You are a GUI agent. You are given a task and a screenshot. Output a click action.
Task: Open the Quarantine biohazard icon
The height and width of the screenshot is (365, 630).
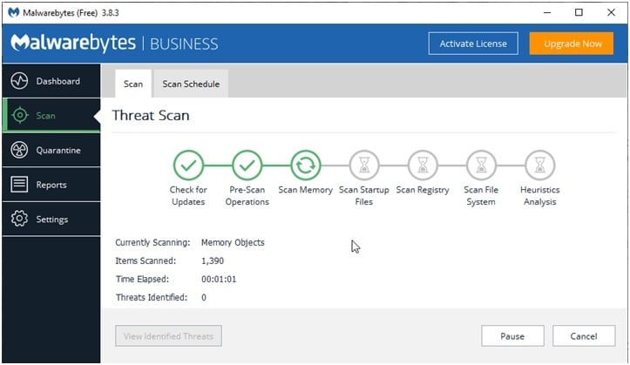coord(19,150)
